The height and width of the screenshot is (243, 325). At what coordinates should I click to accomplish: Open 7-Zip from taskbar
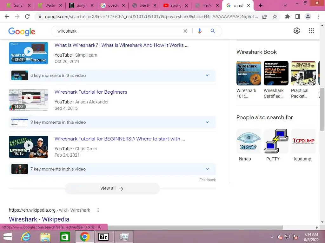(x=103, y=237)
